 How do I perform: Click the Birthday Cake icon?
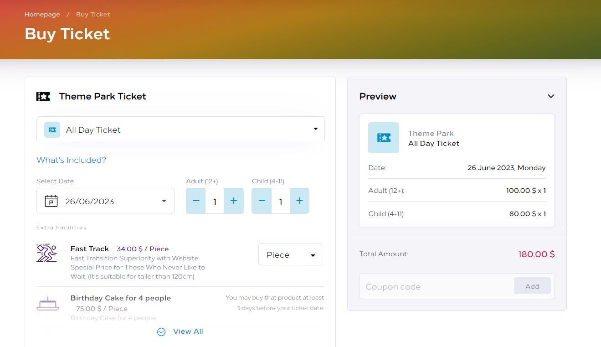(x=48, y=303)
